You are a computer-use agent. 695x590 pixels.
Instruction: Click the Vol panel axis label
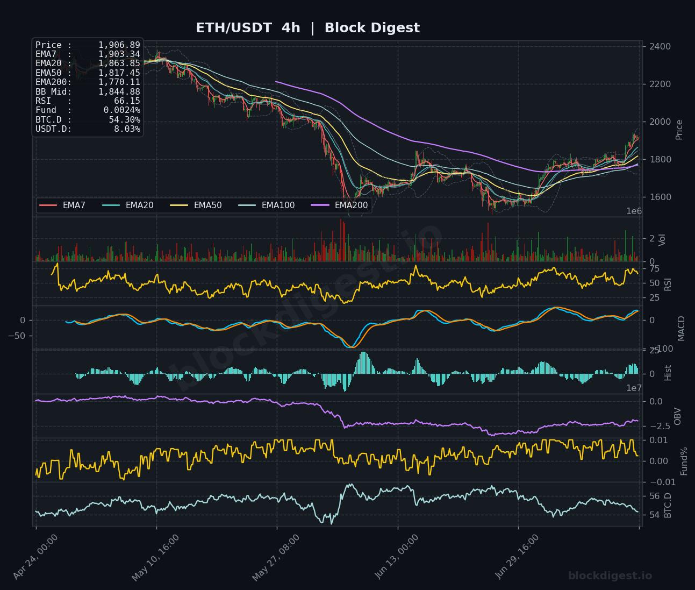662,240
